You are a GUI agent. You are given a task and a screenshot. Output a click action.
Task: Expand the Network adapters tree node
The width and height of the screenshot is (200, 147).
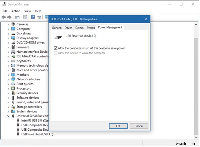pyautogui.click(x=8, y=80)
